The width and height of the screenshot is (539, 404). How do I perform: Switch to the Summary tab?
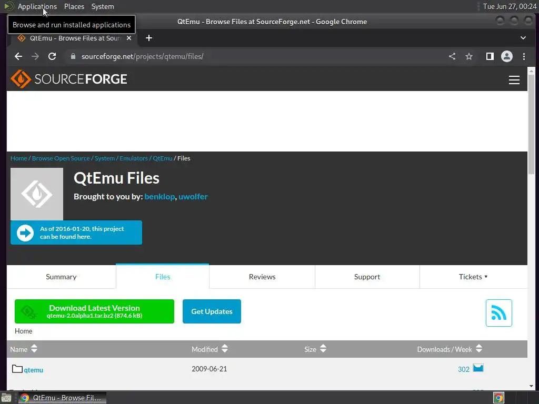[x=61, y=277]
